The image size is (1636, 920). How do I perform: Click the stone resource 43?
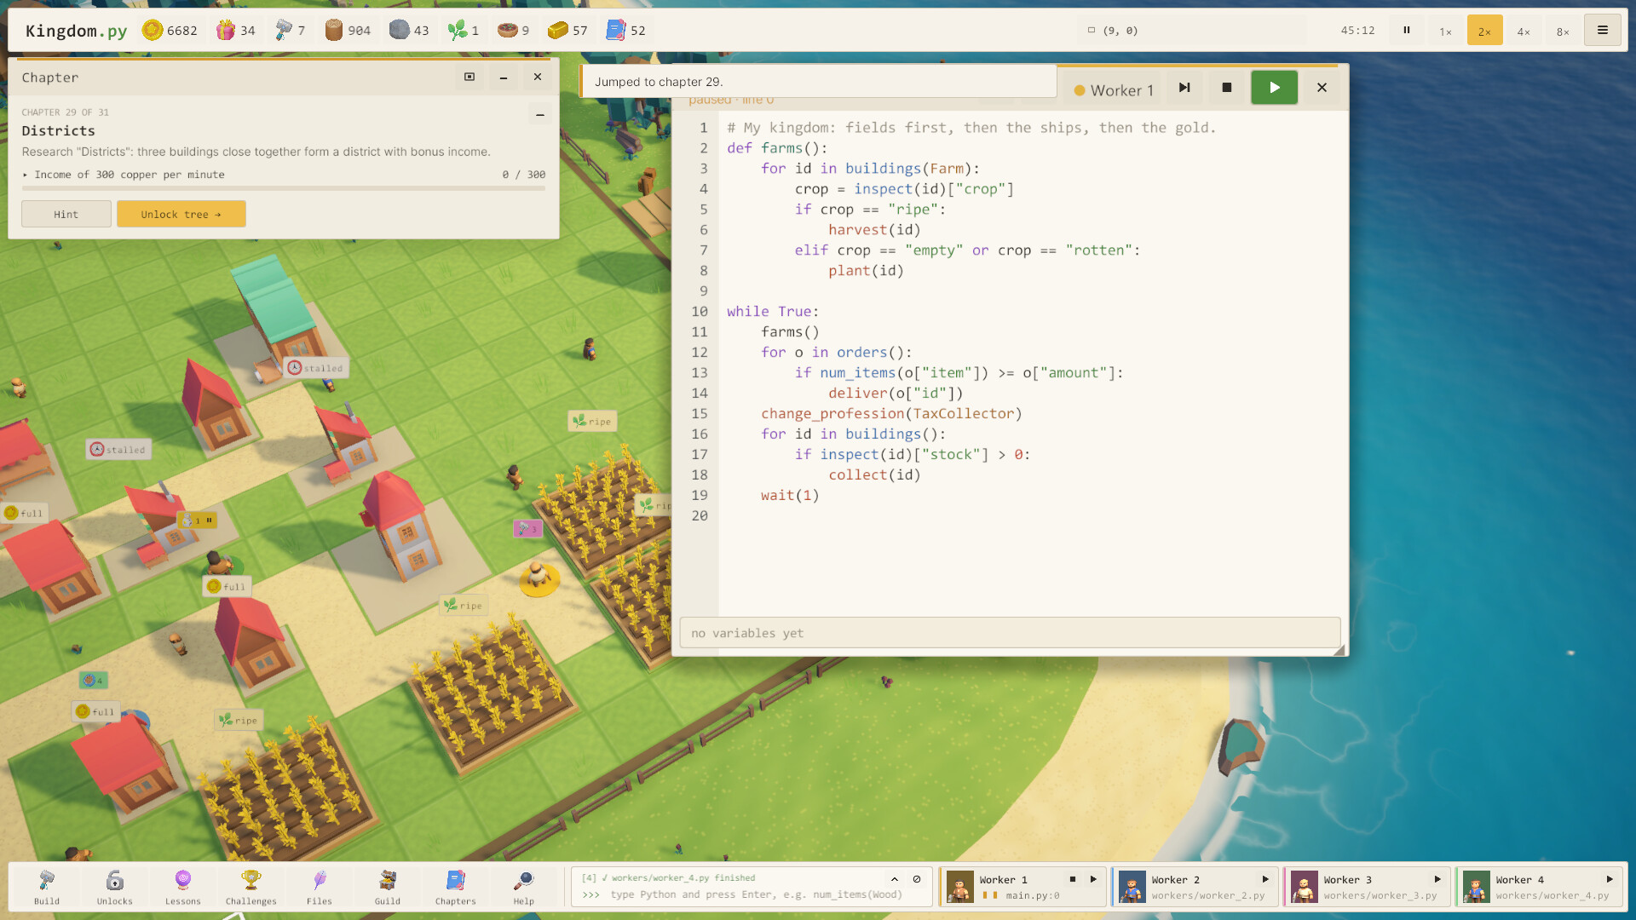tap(409, 31)
